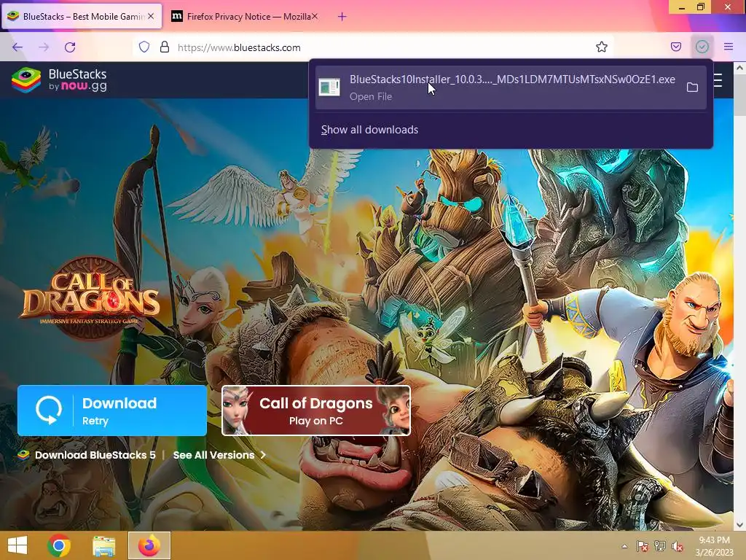Click the page scrollbar down arrow
The height and width of the screenshot is (560, 746).
[x=740, y=525]
